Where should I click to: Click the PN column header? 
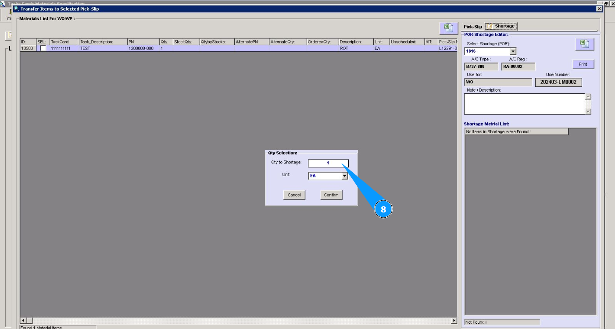pos(143,42)
